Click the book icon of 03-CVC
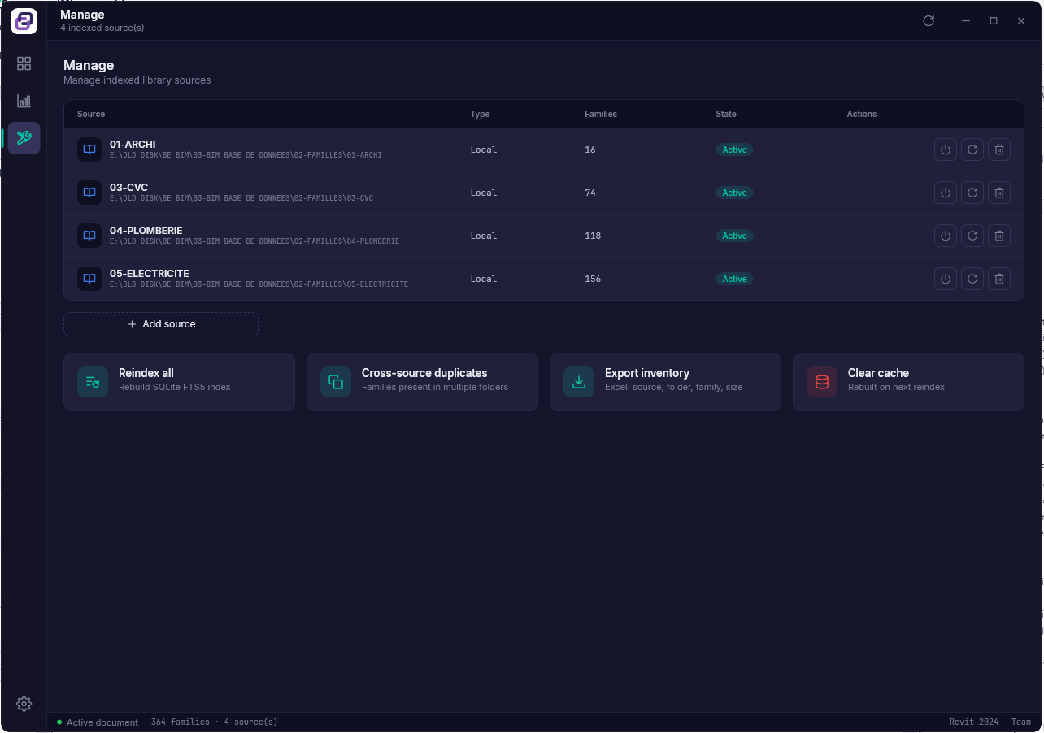The width and height of the screenshot is (1044, 733). (89, 193)
